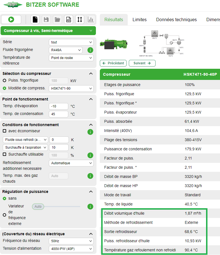
Task: Open the Tension d'alimentation dropdown
Action: [71, 249]
